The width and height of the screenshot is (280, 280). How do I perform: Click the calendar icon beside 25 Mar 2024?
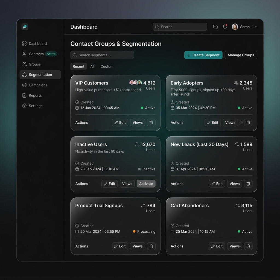[x=172, y=232]
